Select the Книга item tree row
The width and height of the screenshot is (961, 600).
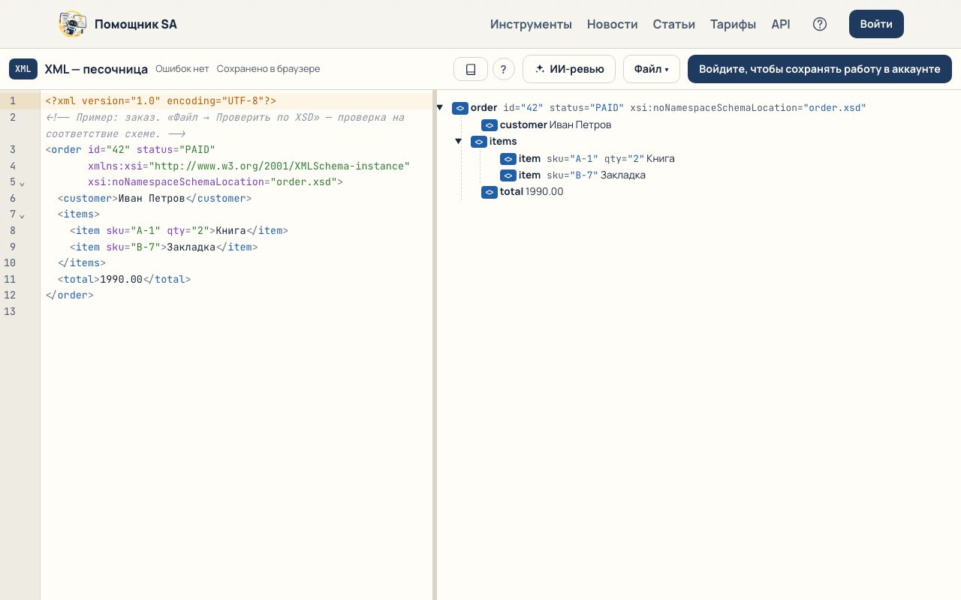point(587,159)
